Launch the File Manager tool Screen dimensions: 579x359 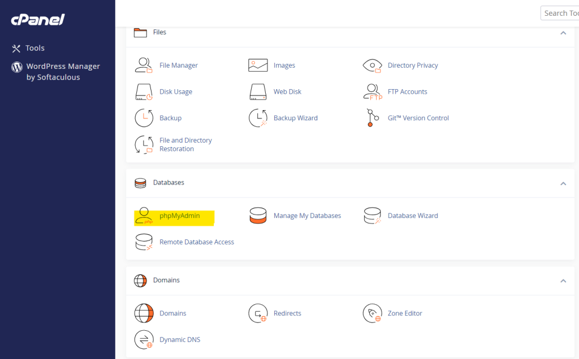click(179, 65)
